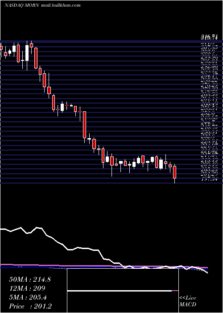Click the 12MA : 209 value
The width and height of the screenshot is (223, 313).
pyautogui.click(x=27, y=288)
